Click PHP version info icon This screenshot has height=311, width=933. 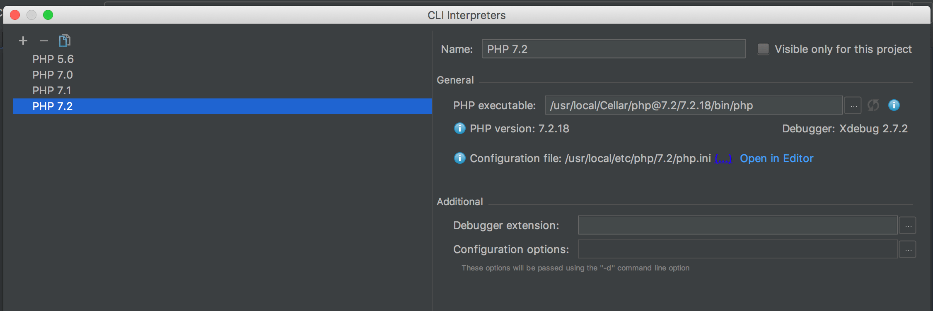click(459, 129)
